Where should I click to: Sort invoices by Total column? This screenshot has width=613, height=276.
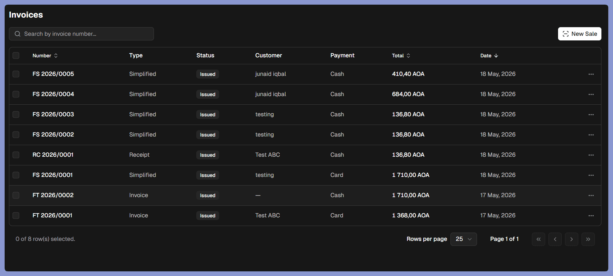click(x=401, y=56)
